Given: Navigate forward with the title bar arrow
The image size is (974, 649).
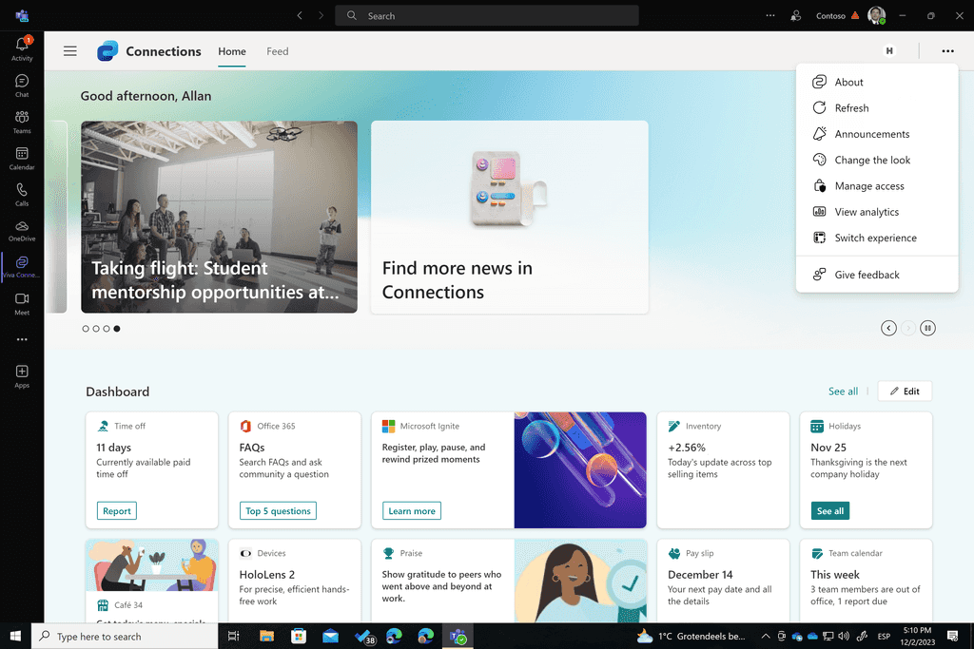Looking at the screenshot, I should click(x=321, y=15).
